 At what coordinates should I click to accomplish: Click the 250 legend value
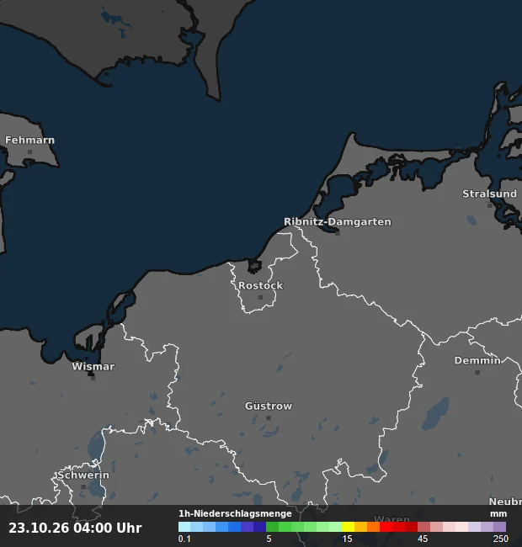pyautogui.click(x=501, y=539)
